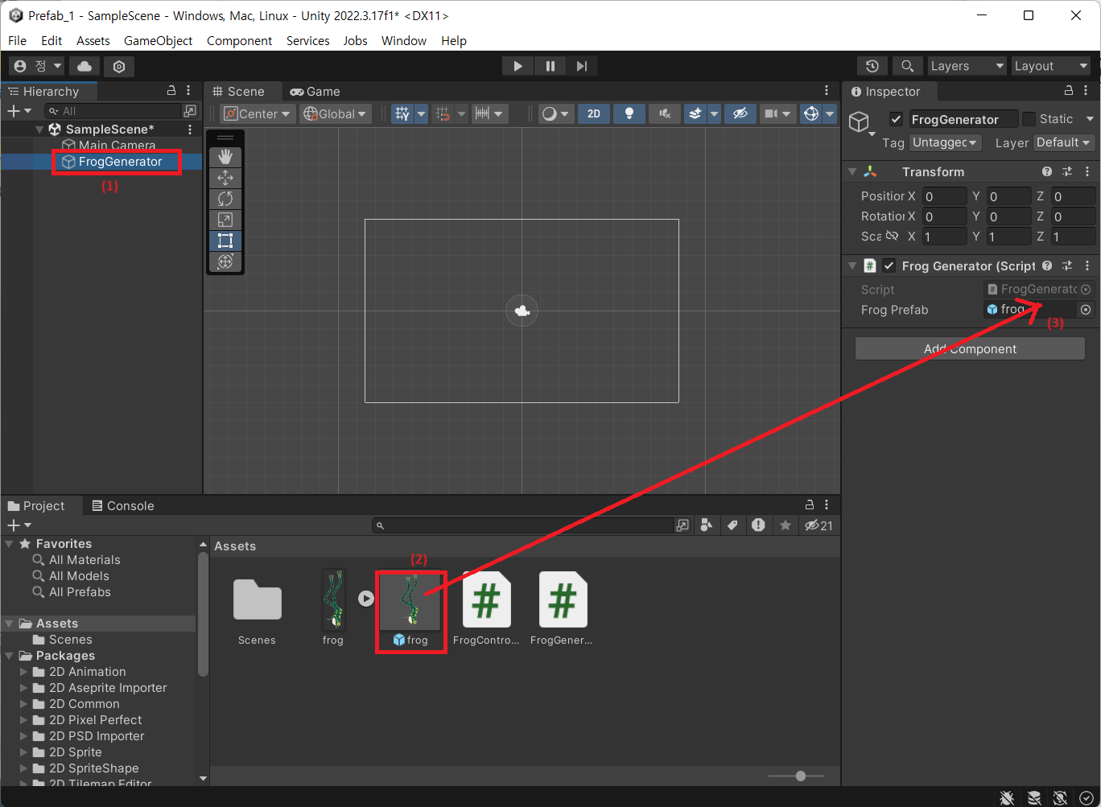This screenshot has width=1105, height=807.
Task: Open the Tag Untagged dropdown
Action: coord(946,142)
